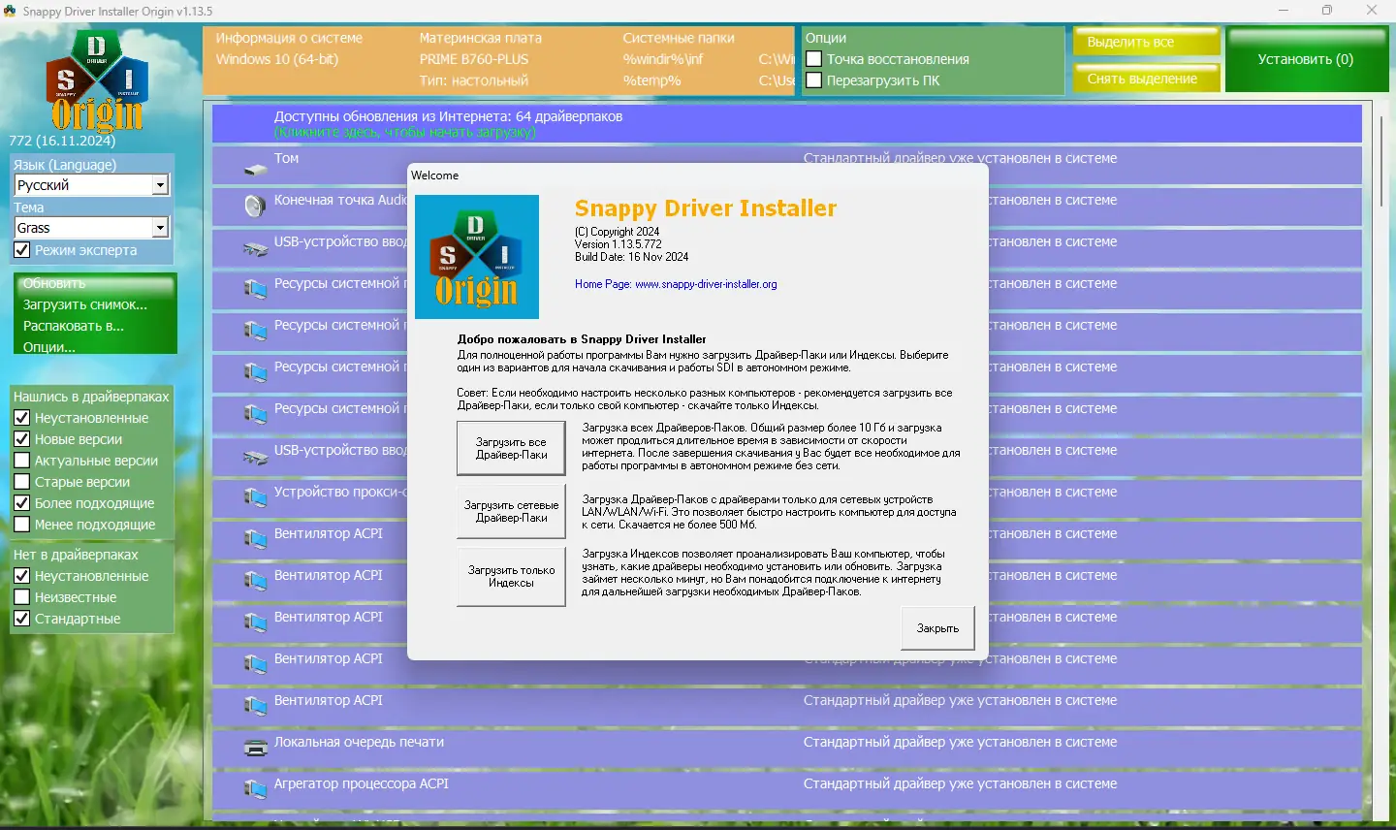Tick the Перезагрузить ПК checkbox
Viewport: 1396px width, 830px height.
click(814, 80)
